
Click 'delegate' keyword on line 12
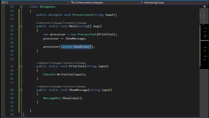pos(55,15)
